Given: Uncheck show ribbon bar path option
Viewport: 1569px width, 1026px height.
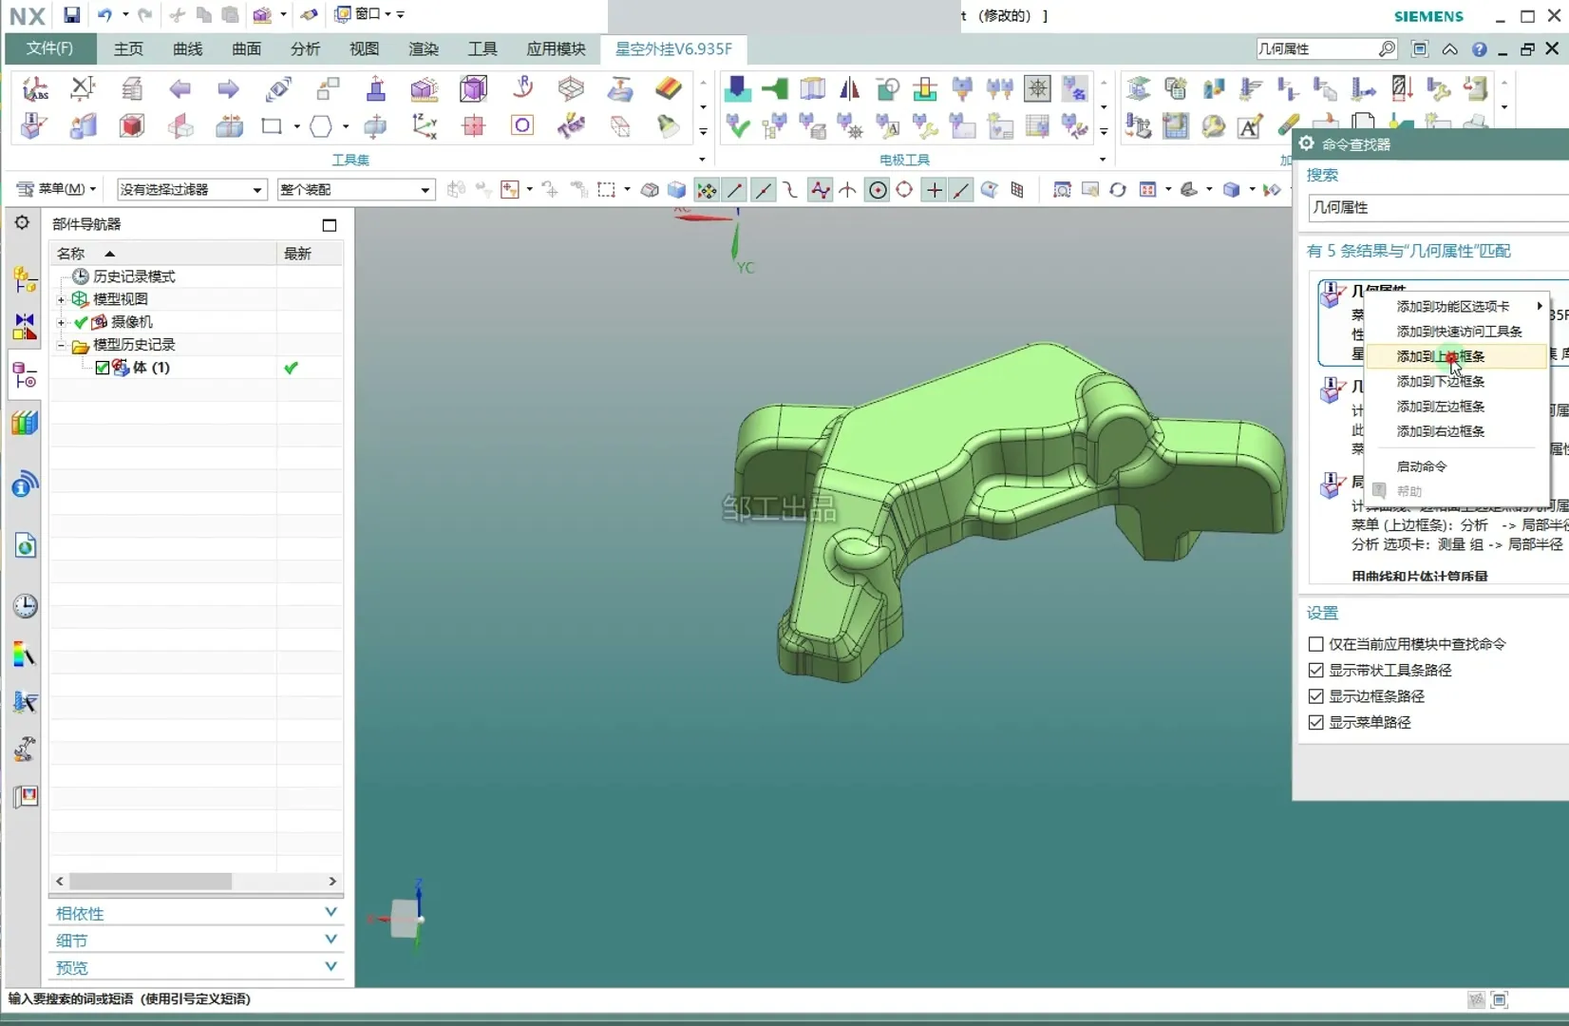Looking at the screenshot, I should (1316, 670).
